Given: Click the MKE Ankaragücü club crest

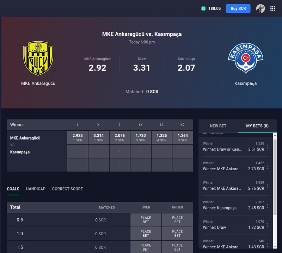Looking at the screenshot, I should (x=38, y=58).
